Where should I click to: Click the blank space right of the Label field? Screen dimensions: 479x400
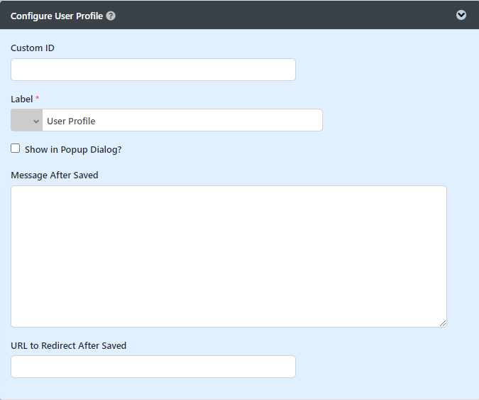click(397, 121)
